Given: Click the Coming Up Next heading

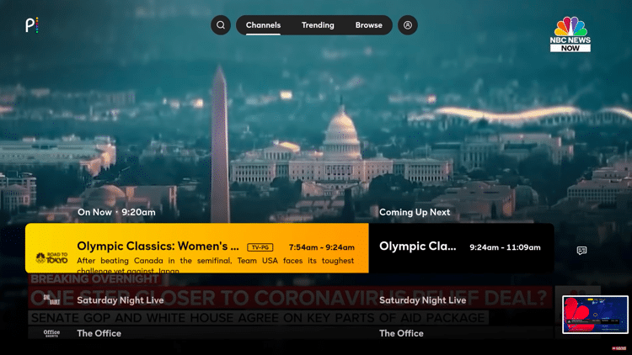Looking at the screenshot, I should 415,212.
